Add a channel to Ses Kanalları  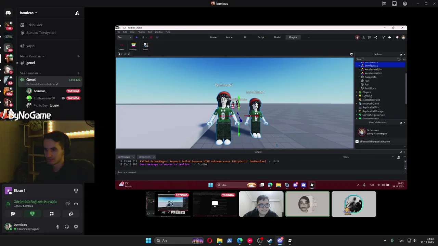pyautogui.click(x=79, y=73)
